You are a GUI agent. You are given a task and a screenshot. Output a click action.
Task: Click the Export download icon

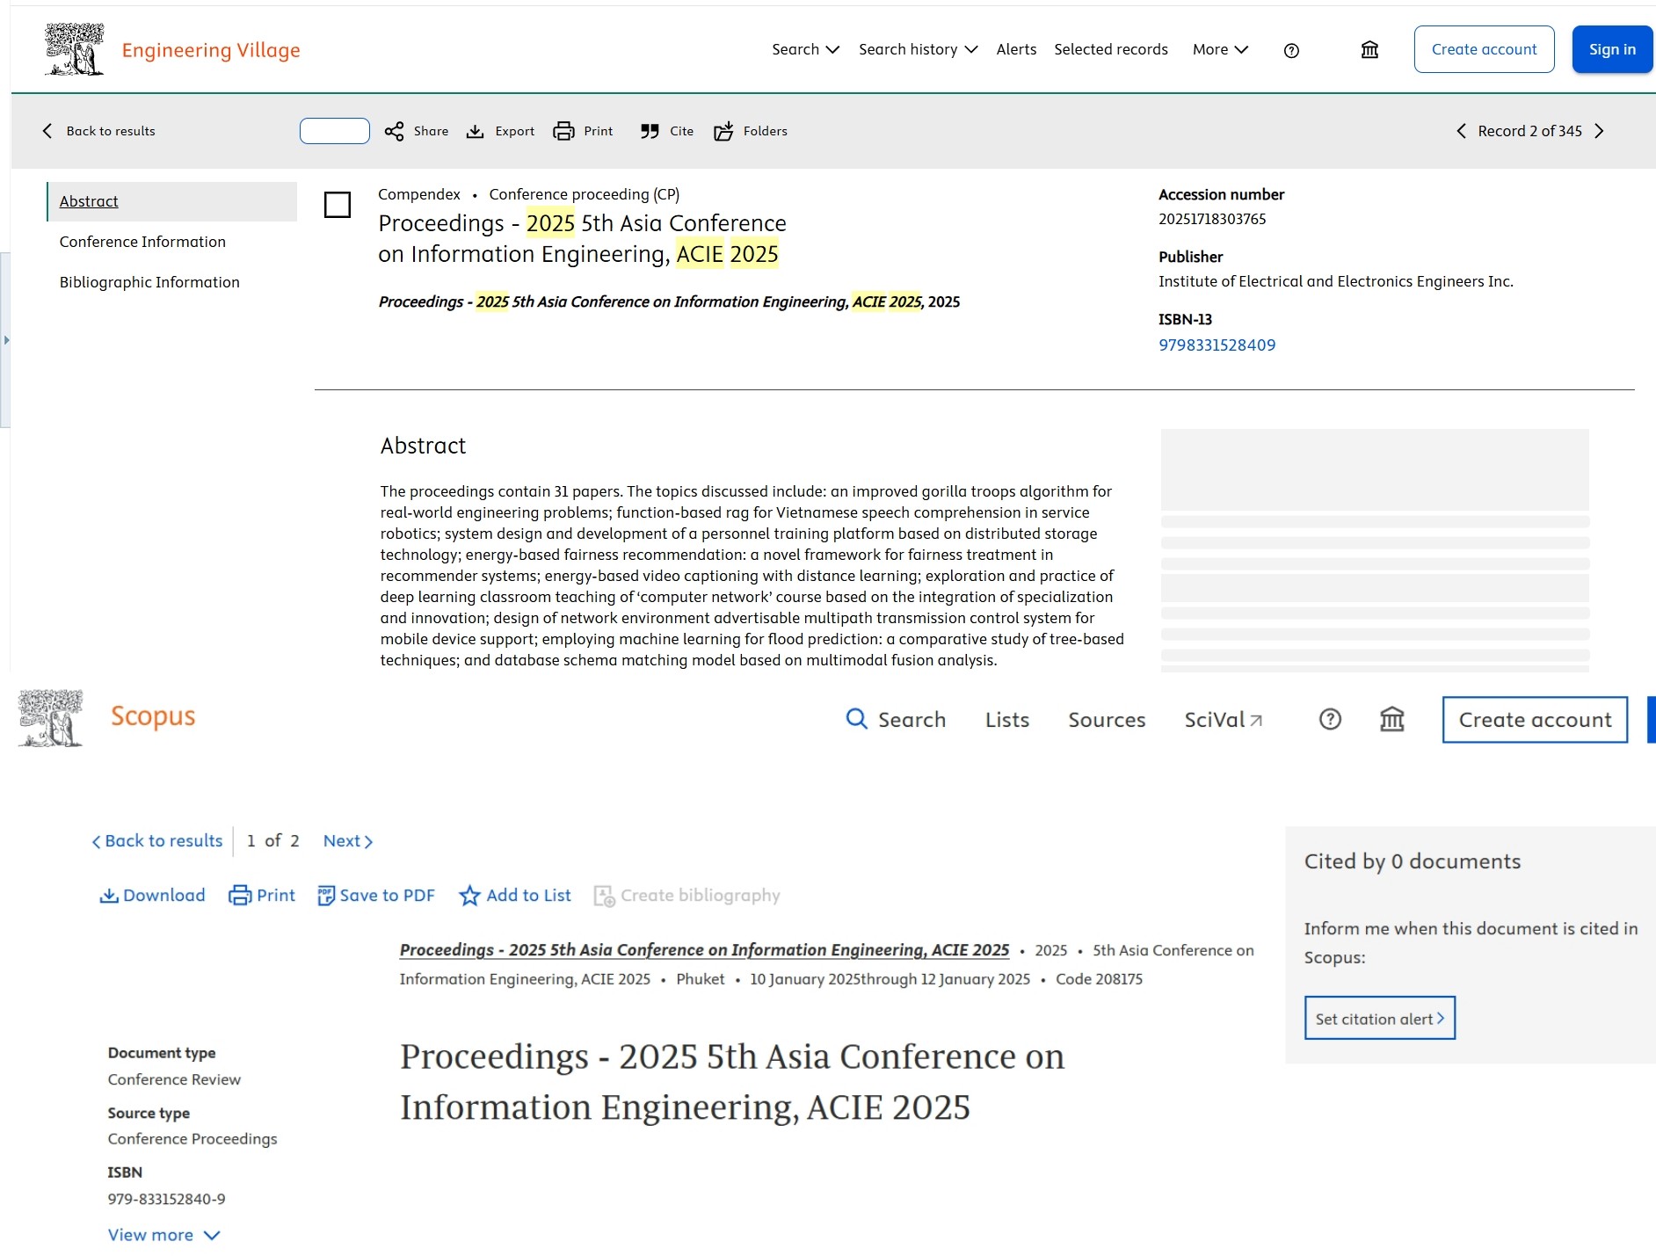click(475, 131)
